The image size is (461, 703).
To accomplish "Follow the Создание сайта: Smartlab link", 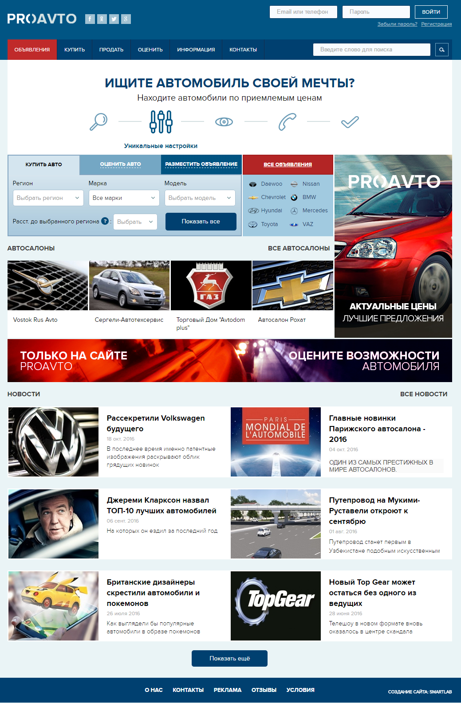I will click(420, 692).
